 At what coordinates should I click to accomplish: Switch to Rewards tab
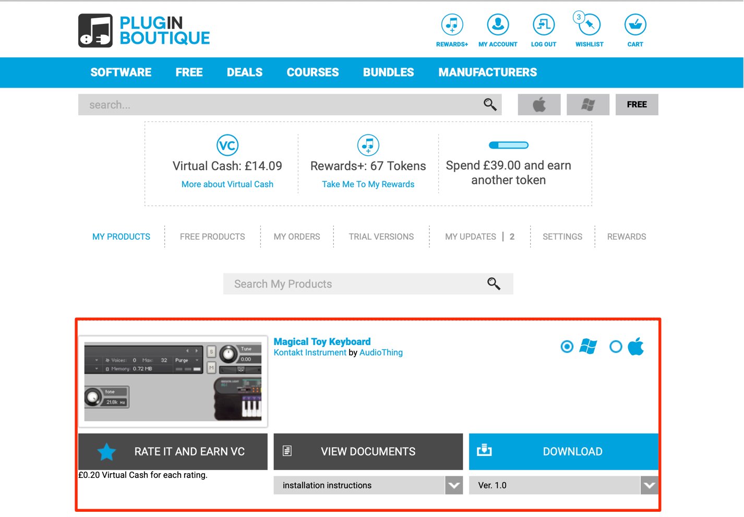[x=627, y=237]
